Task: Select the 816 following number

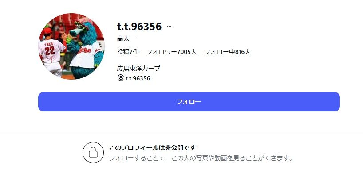Action: pos(241,52)
